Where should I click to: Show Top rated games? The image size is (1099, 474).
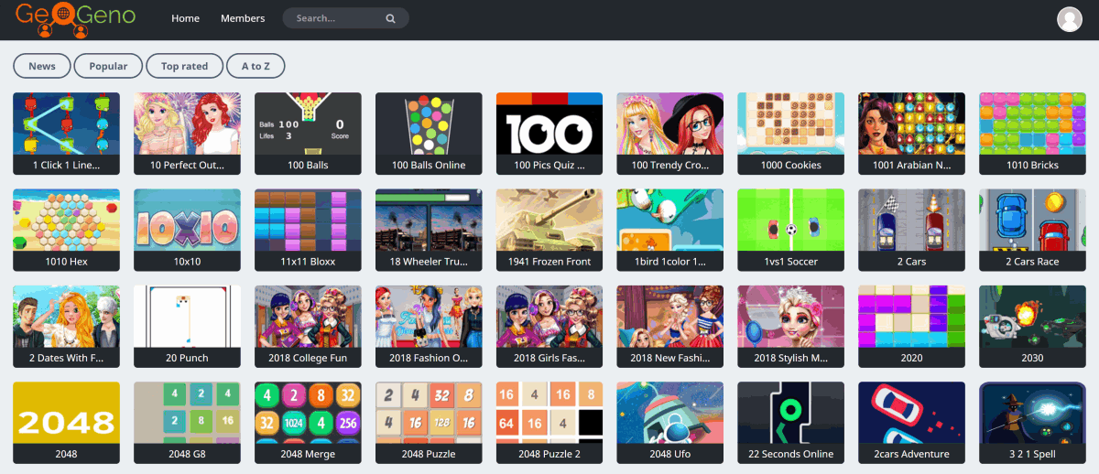pos(184,66)
